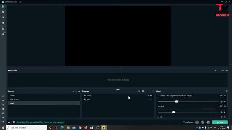
Task: Add a folder in Sources panel
Action: [x=143, y=91]
